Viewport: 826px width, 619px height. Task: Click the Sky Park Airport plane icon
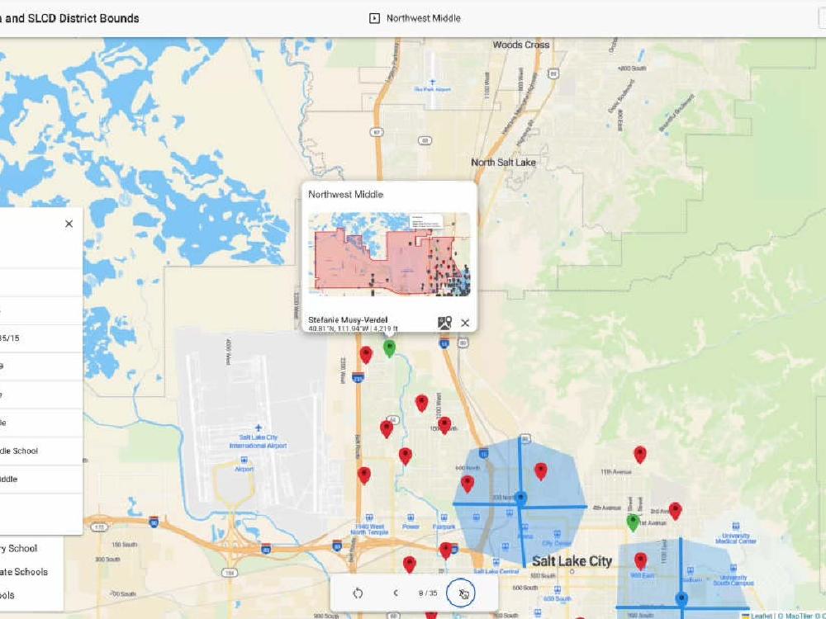[433, 82]
